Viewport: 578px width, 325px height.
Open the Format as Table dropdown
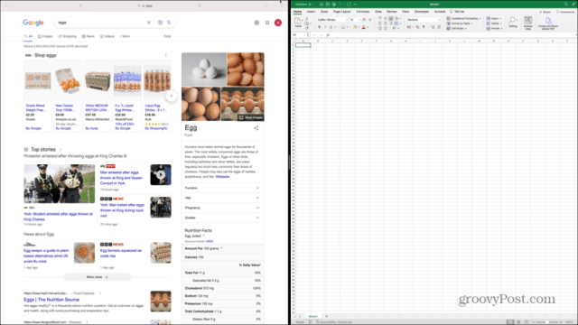460,23
